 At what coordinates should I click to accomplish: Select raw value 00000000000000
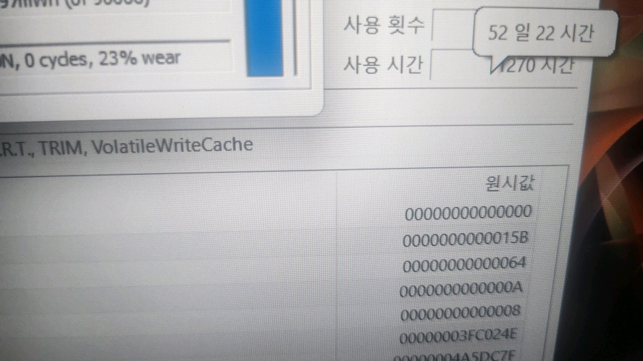tap(468, 213)
